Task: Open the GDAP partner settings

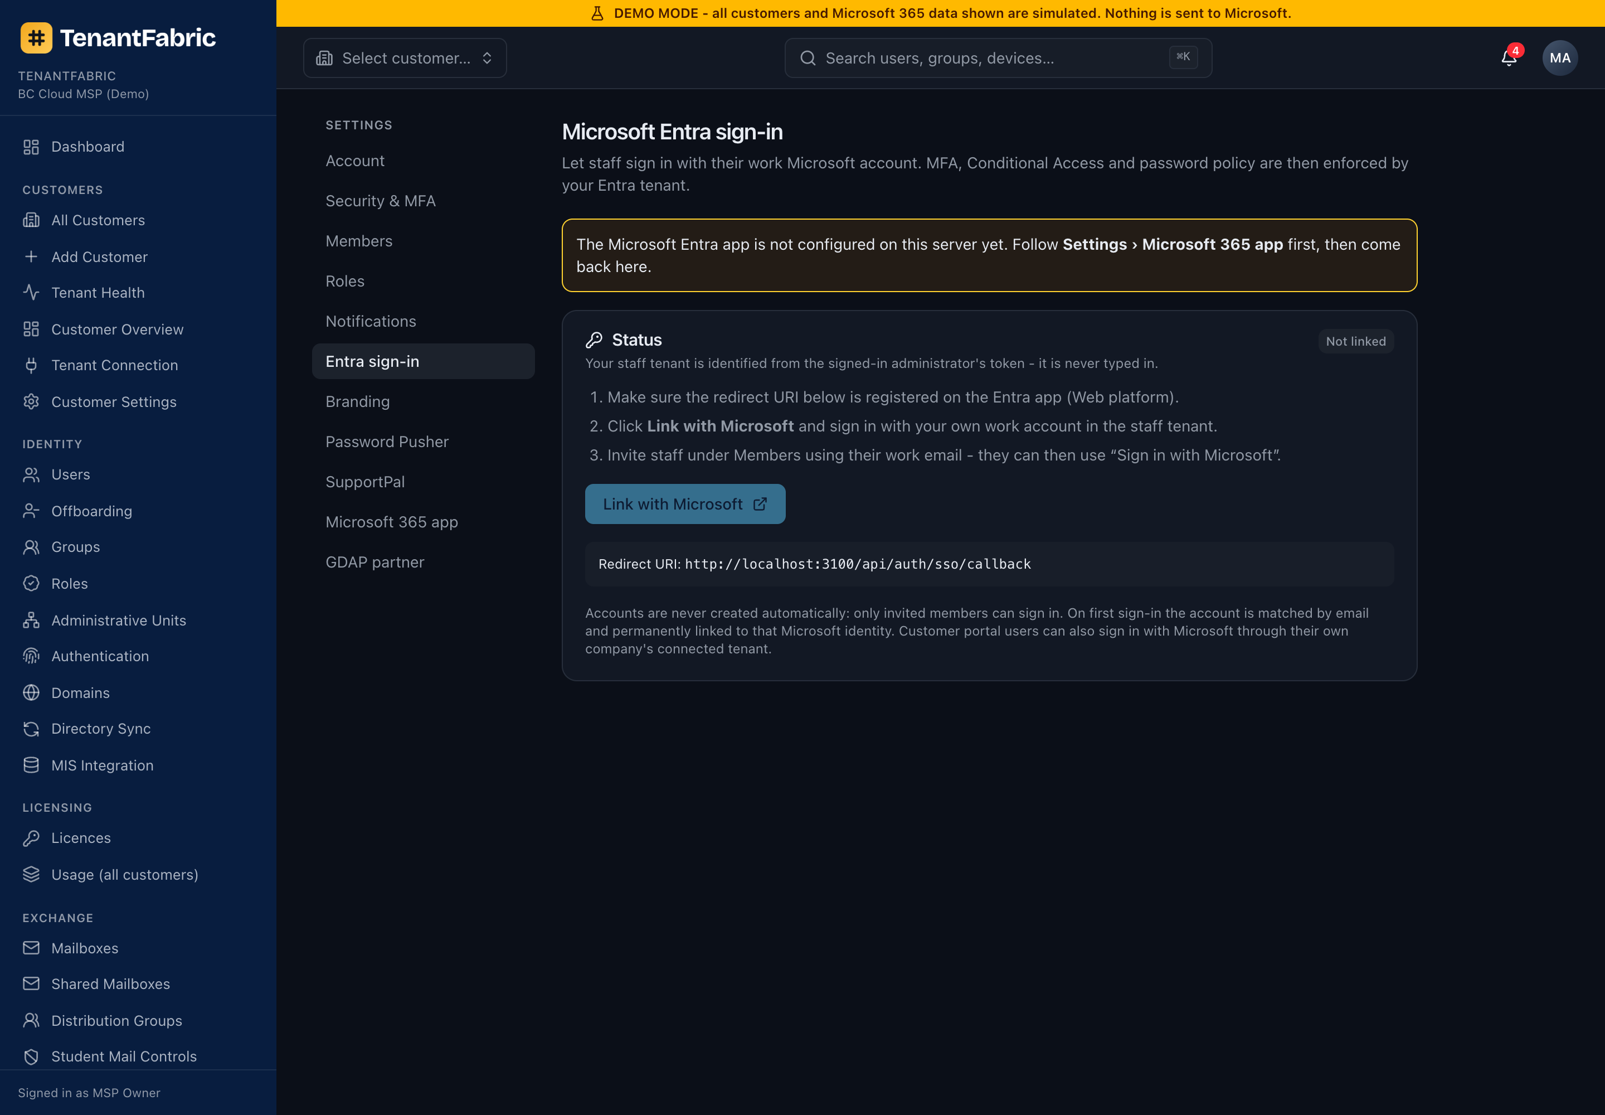Action: pos(423,563)
